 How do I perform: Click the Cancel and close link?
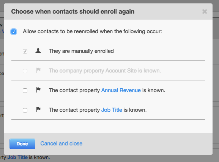point(61,143)
